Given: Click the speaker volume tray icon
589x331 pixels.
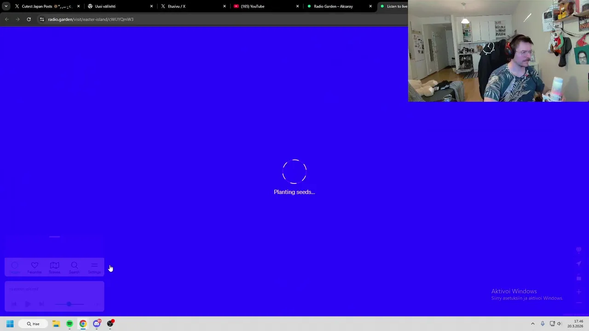Looking at the screenshot, I should [x=560, y=324].
